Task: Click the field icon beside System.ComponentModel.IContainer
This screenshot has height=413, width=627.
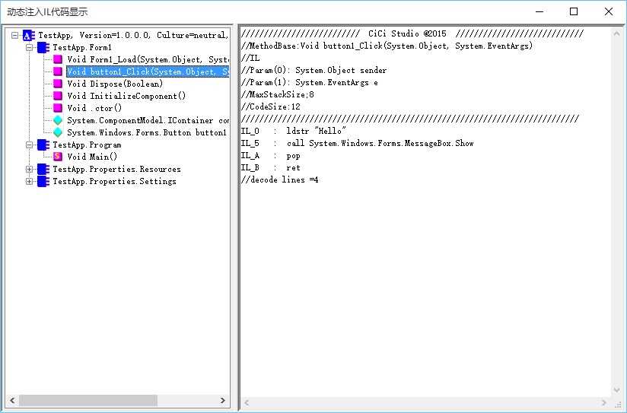Action: [x=58, y=120]
